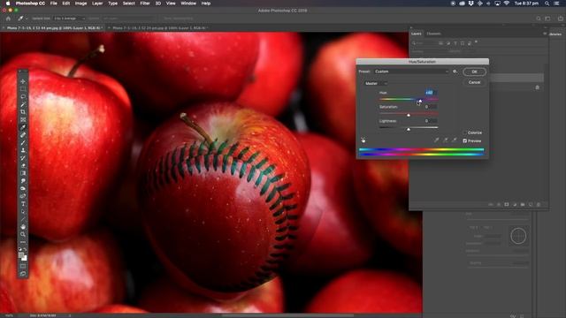Open the Preset dropdown showing Custom
This screenshot has width=566, height=318.
pos(411,72)
